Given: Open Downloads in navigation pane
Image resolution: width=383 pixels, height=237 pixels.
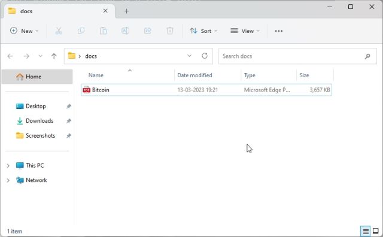Looking at the screenshot, I should [x=35, y=121].
